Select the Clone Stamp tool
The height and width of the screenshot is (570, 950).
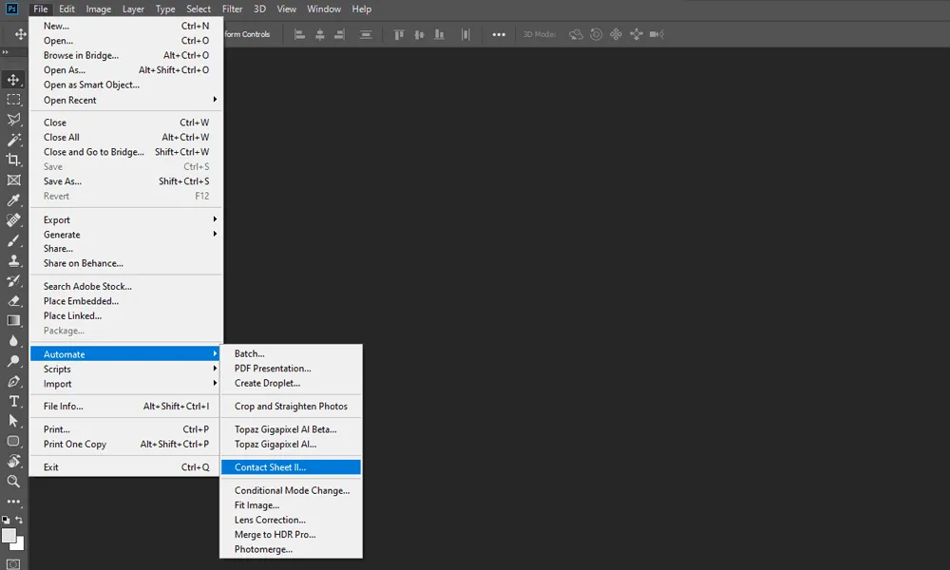[13, 260]
